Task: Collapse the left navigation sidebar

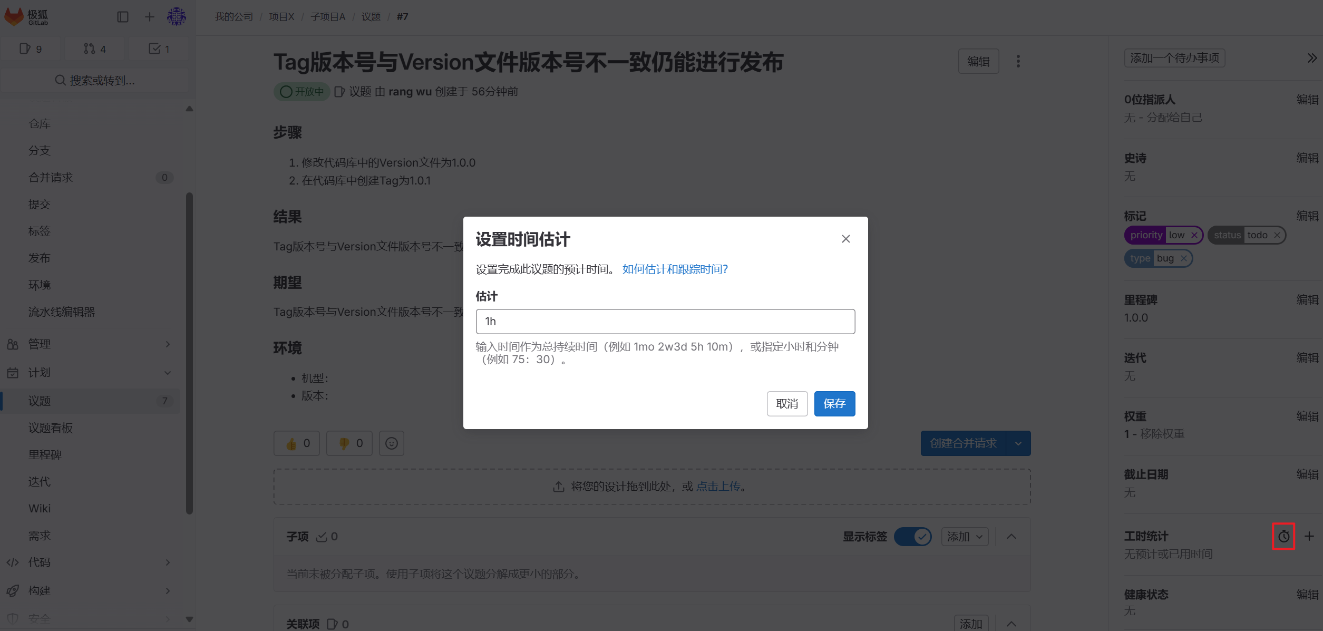Action: (123, 16)
